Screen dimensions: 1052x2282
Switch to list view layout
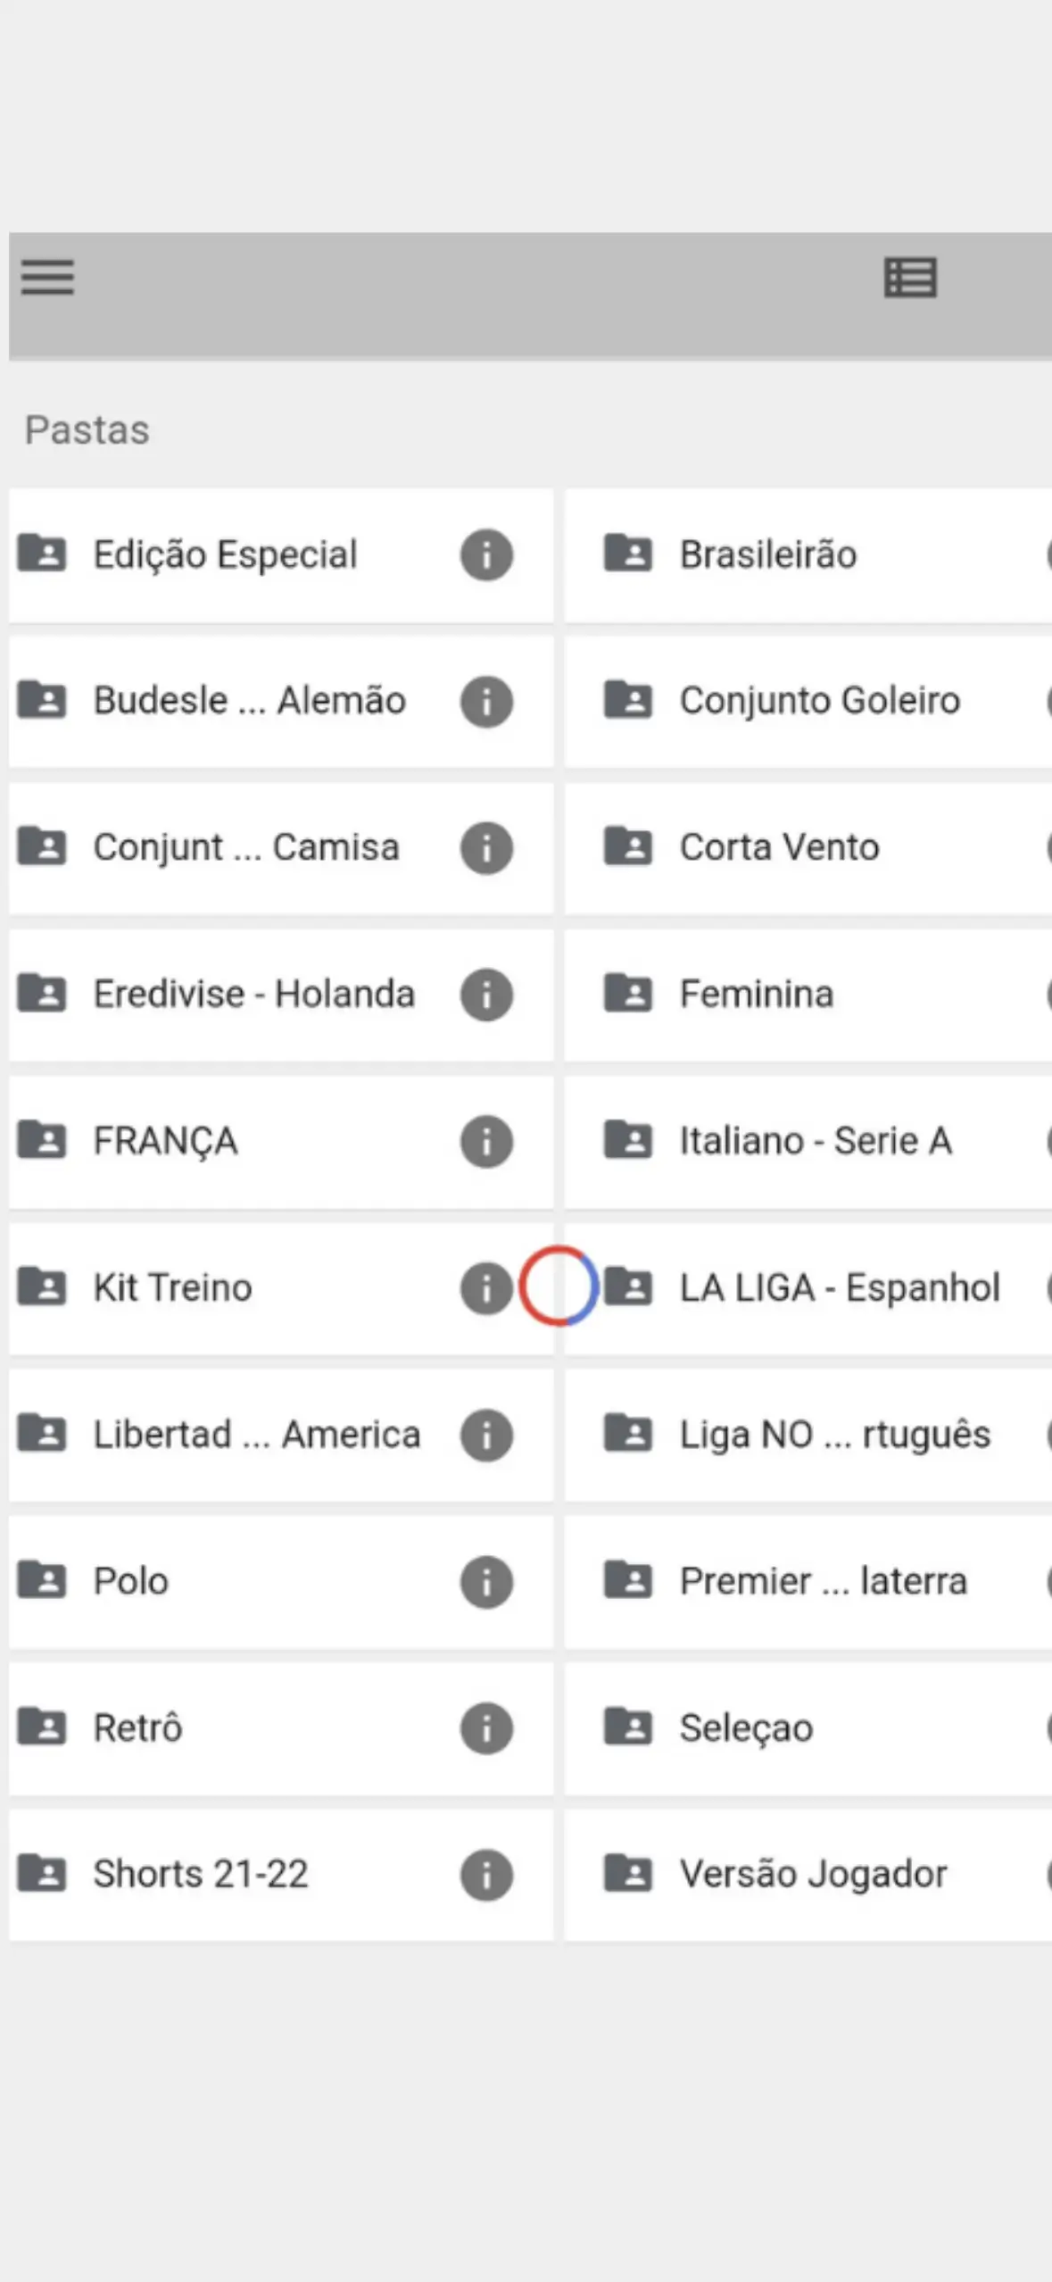910,278
